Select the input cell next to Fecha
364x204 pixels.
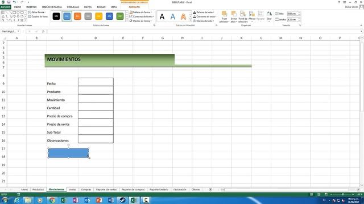96,82
